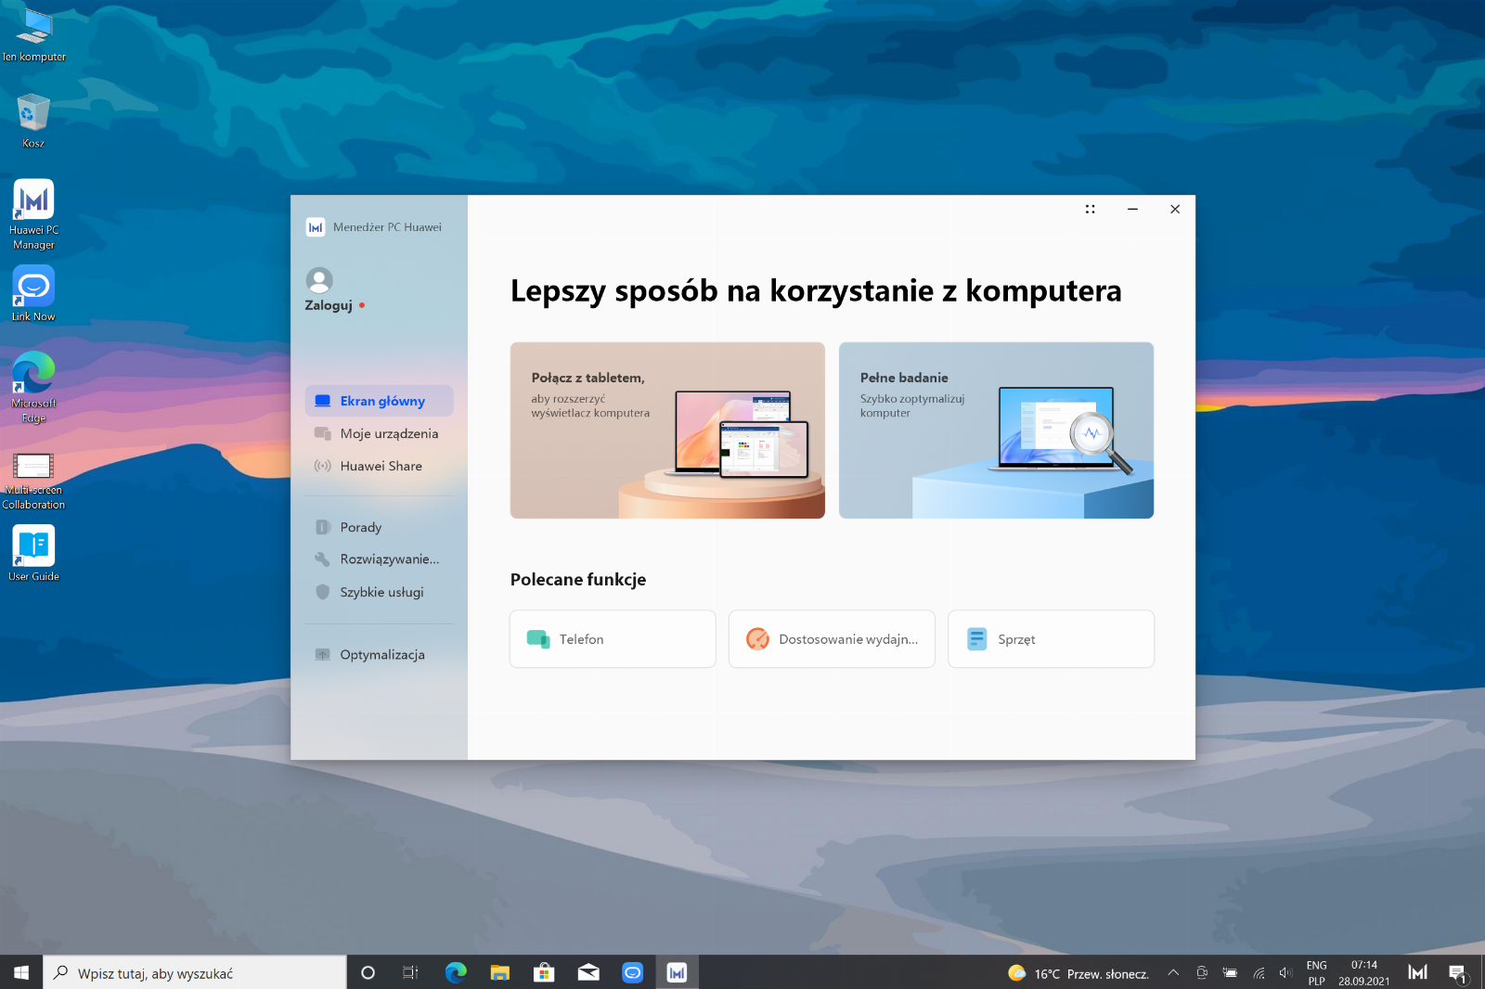
Task: Launch Microsoft Edge from taskbar
Action: (x=456, y=972)
